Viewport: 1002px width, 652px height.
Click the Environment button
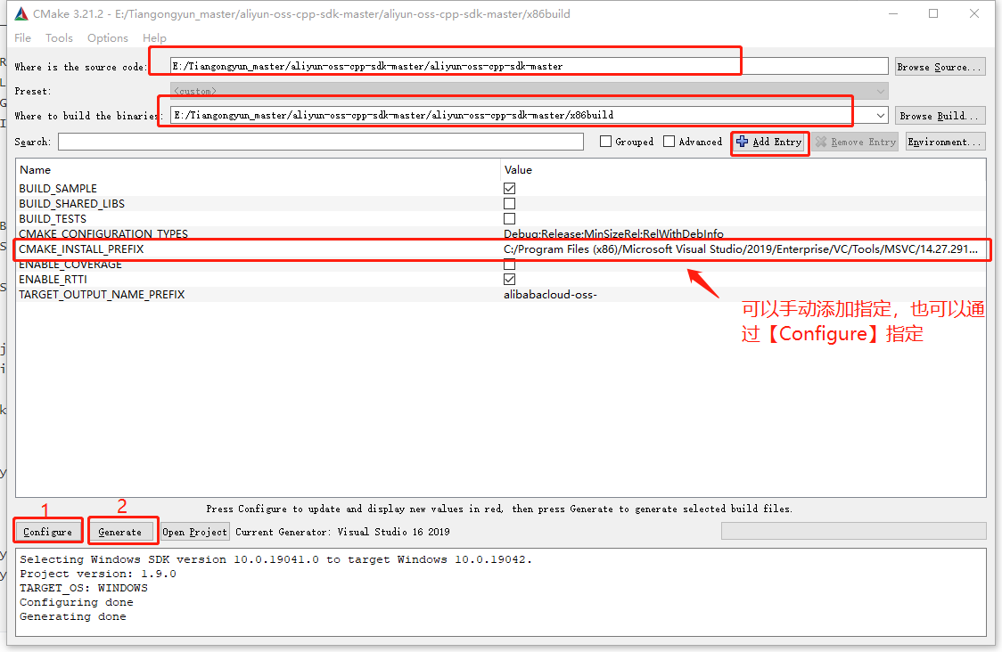click(x=945, y=142)
